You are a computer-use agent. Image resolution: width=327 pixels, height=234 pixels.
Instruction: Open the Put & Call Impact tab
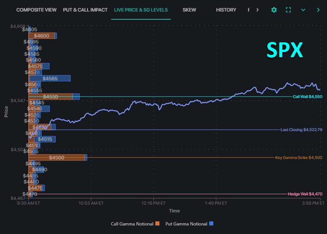tap(85, 10)
